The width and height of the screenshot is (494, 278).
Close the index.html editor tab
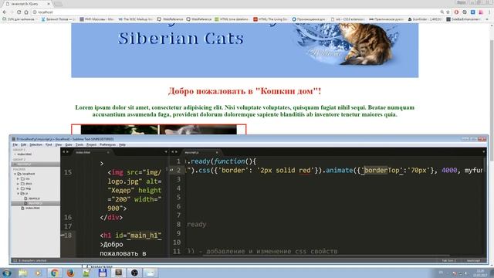[x=108, y=153]
